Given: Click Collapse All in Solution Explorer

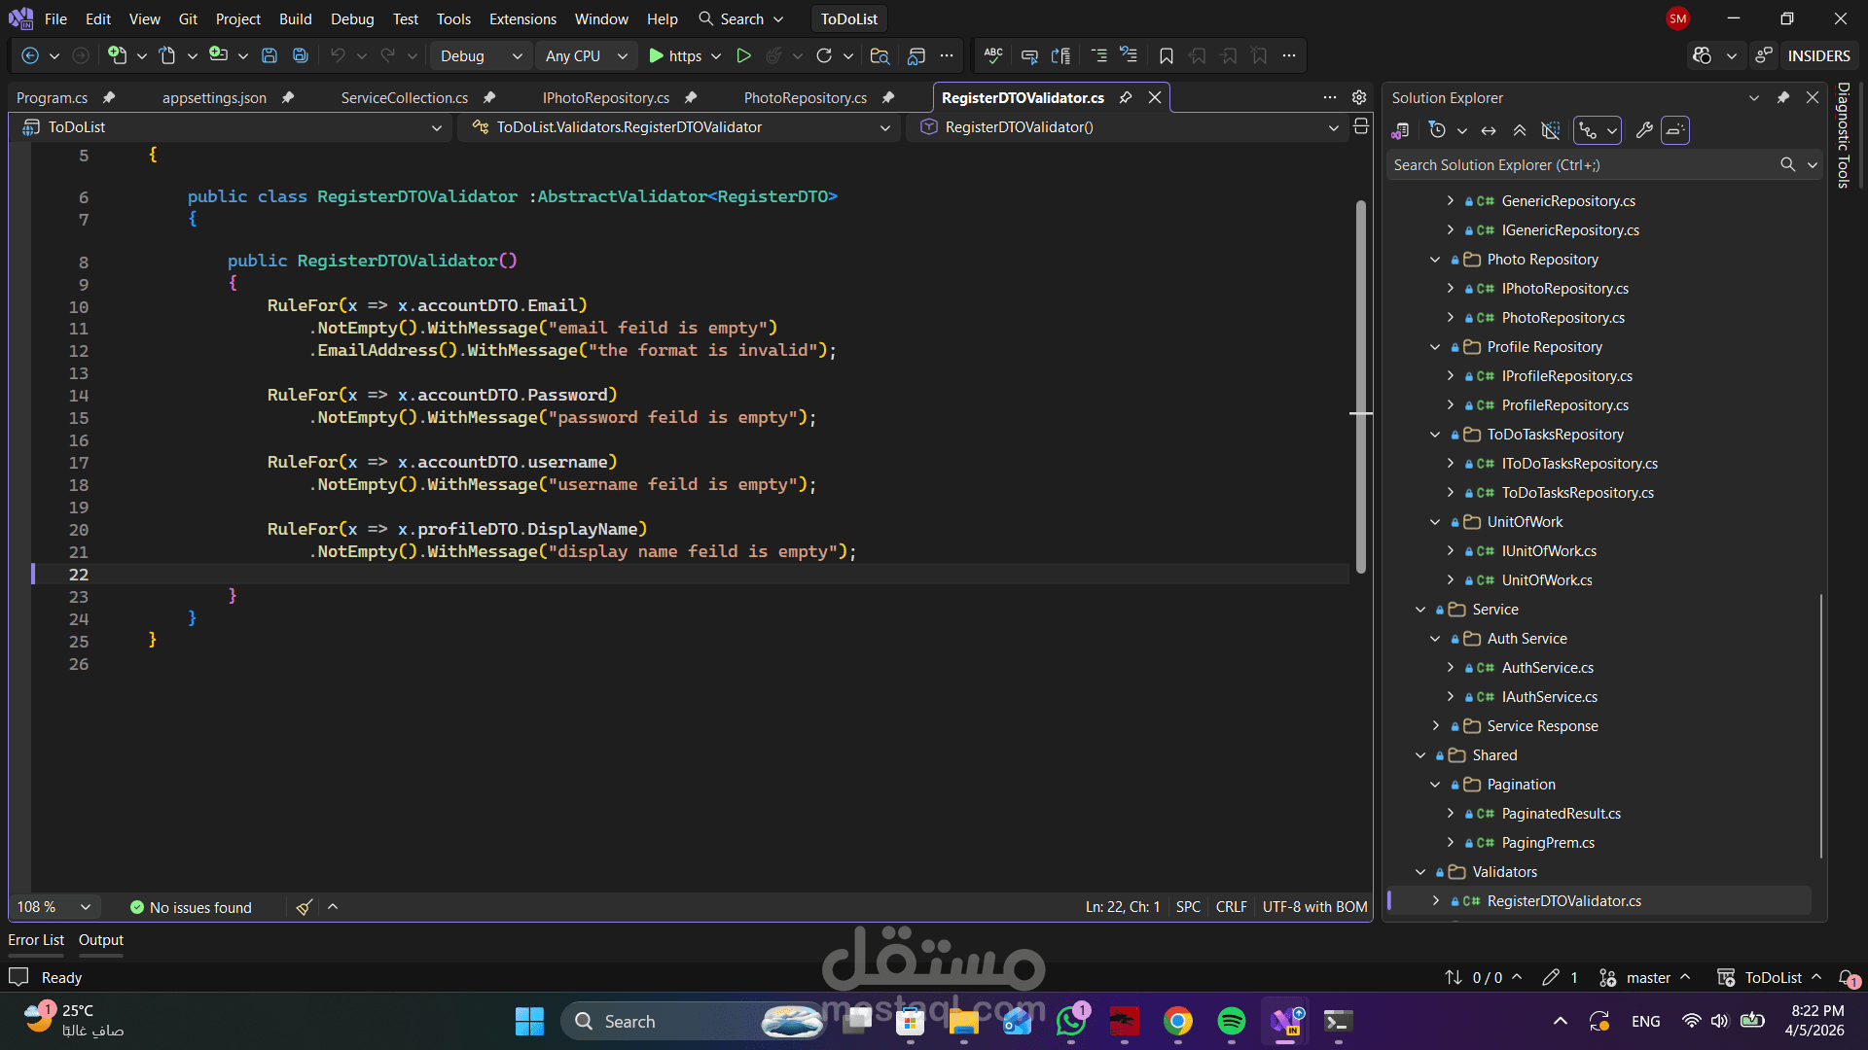Looking at the screenshot, I should click(x=1520, y=130).
